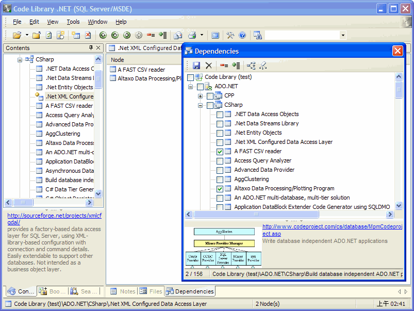Click the dashed arrows icon in Dependencies toolbar
The width and height of the screenshot is (414, 311).
point(263,66)
